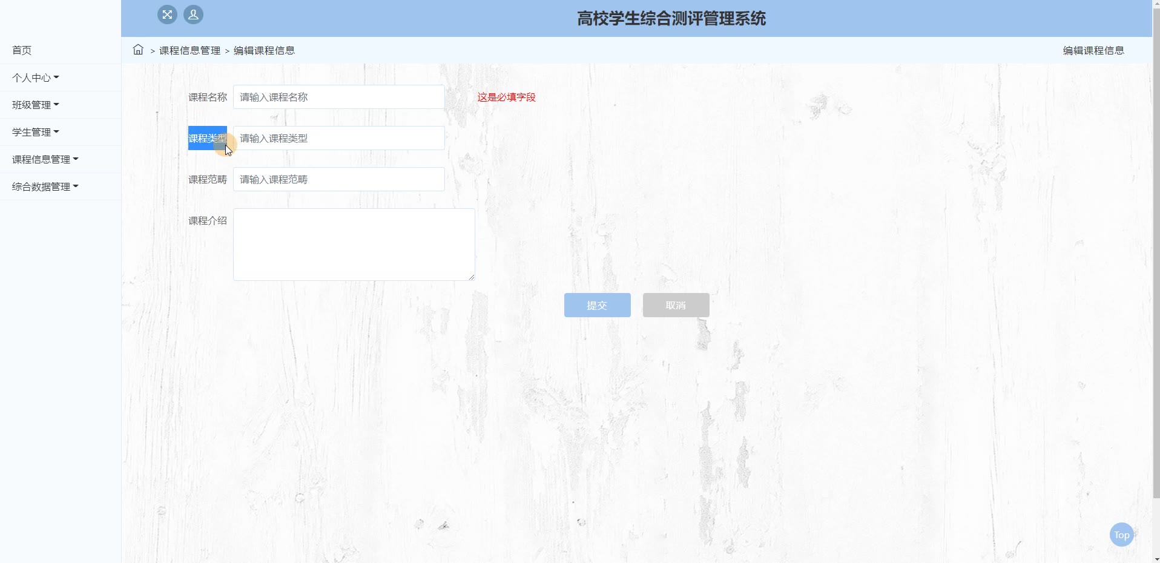Focus the 课程名称 input field

tap(339, 97)
